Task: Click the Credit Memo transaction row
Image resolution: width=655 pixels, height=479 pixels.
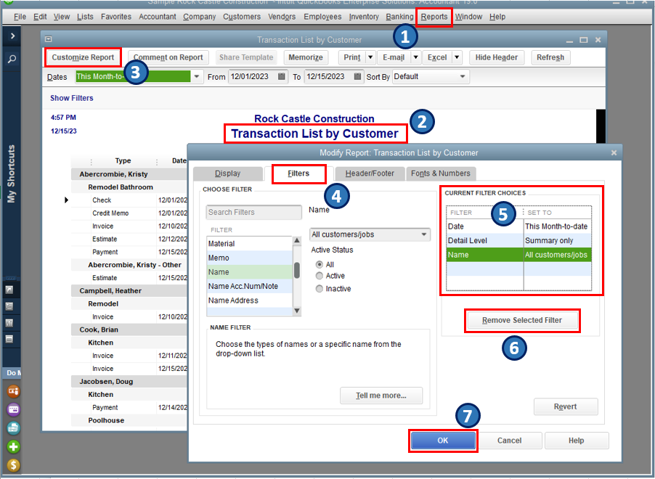Action: pyautogui.click(x=129, y=213)
